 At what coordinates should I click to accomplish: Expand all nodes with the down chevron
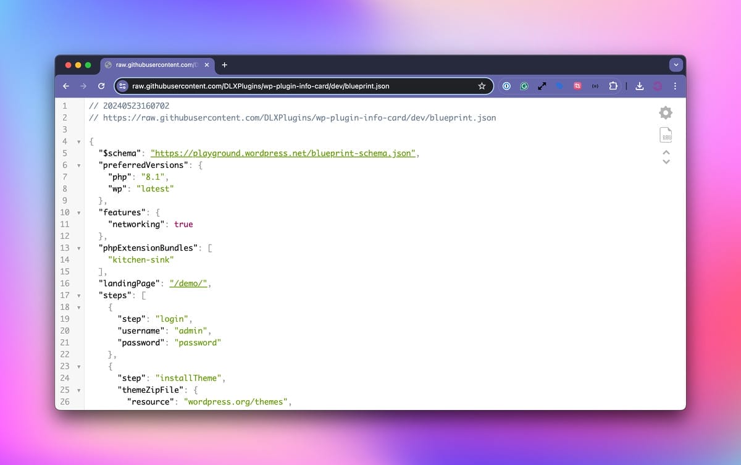click(x=666, y=162)
